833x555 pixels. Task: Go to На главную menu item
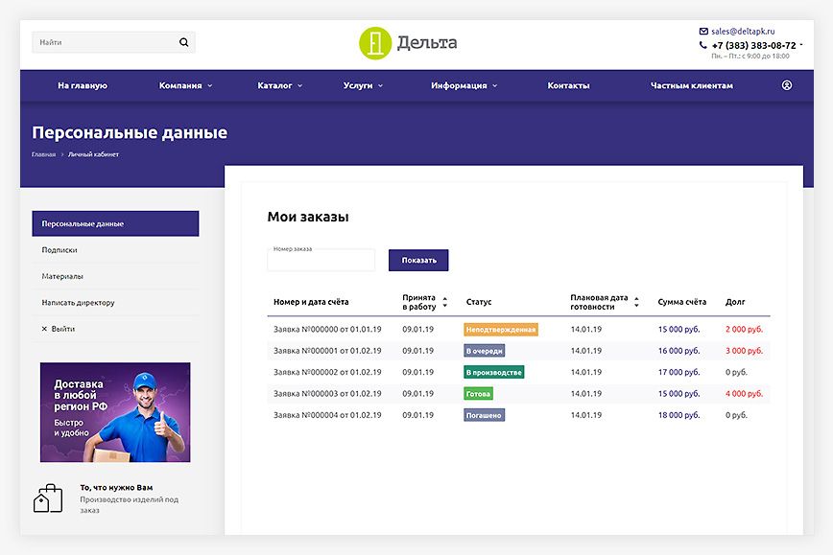click(83, 85)
